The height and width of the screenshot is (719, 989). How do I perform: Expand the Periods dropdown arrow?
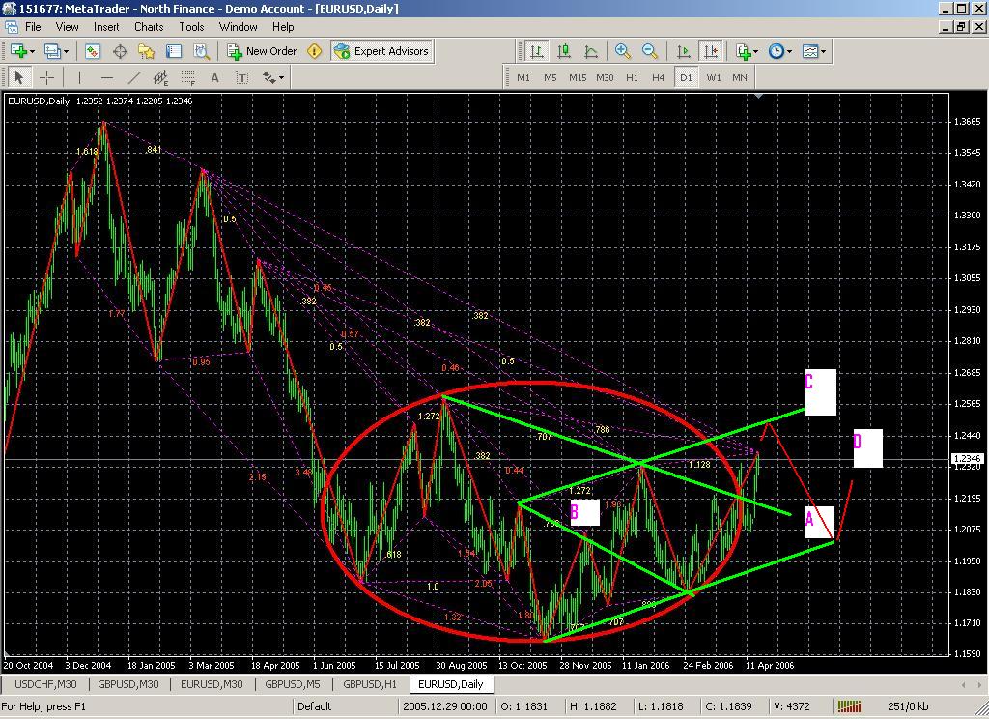pyautogui.click(x=789, y=52)
